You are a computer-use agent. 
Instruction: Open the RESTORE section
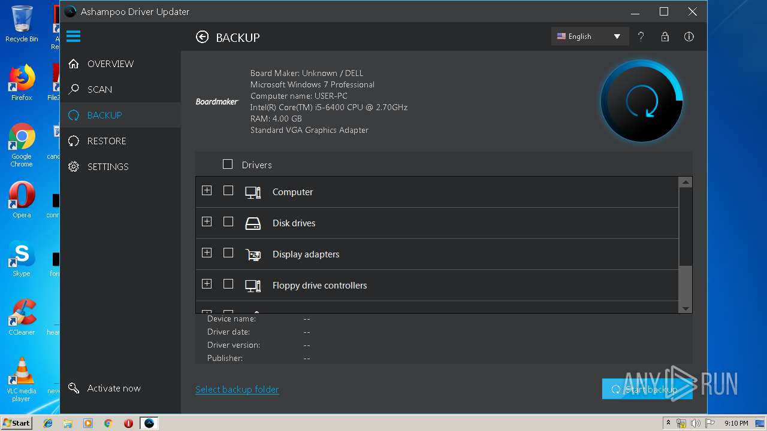[120, 141]
